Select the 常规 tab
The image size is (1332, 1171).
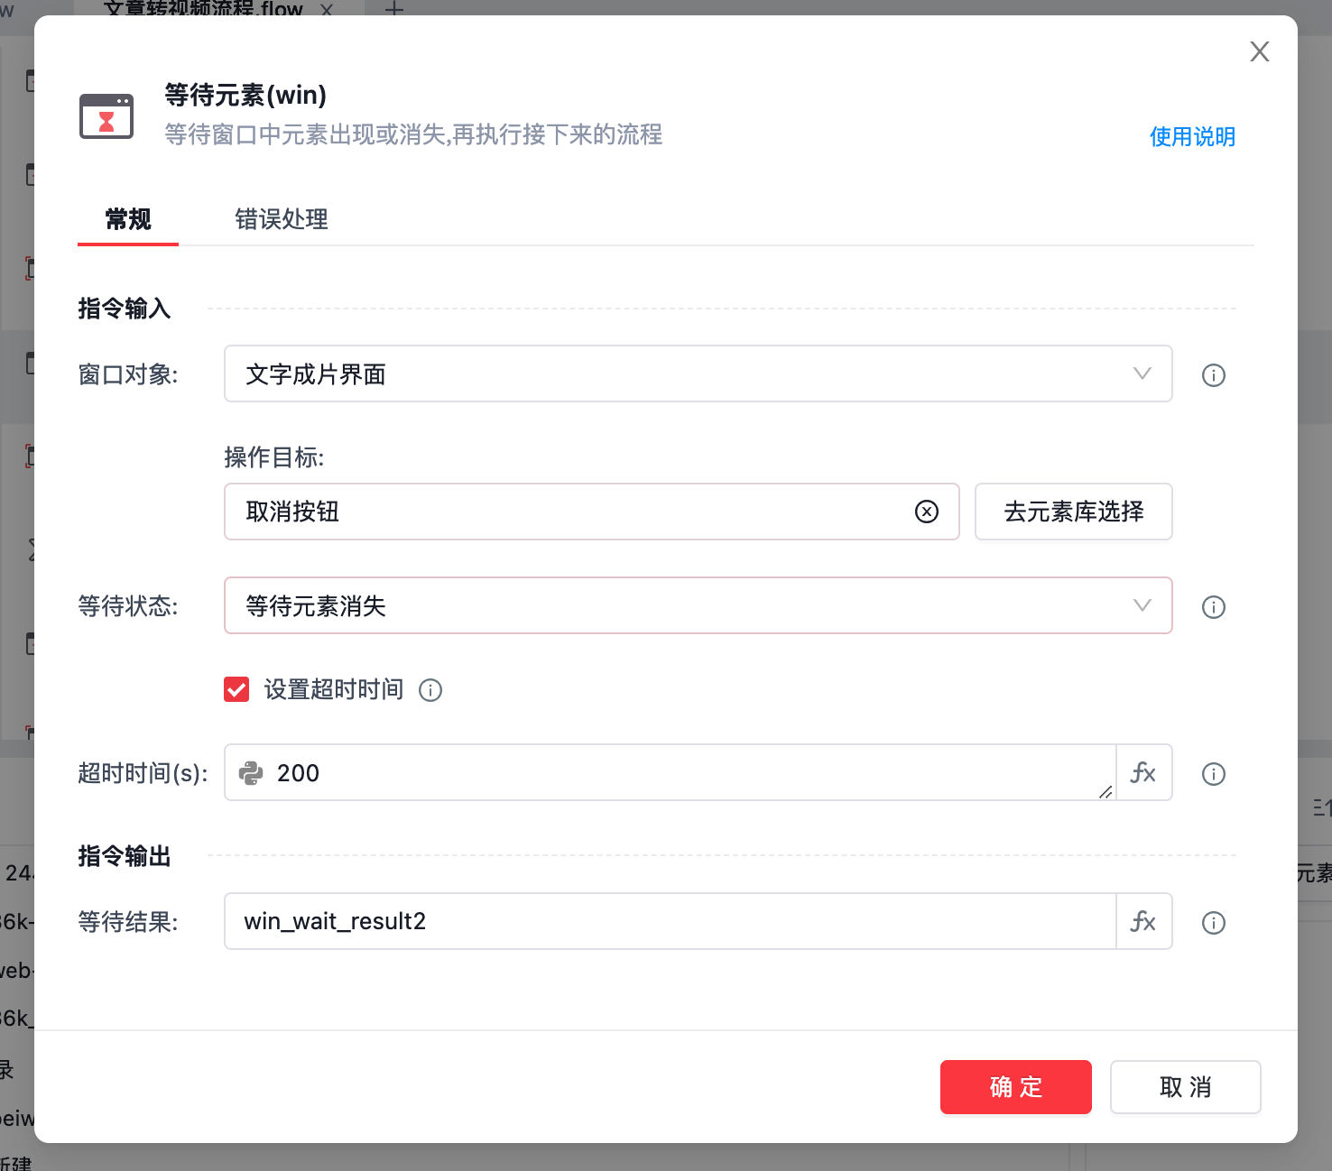tap(128, 219)
